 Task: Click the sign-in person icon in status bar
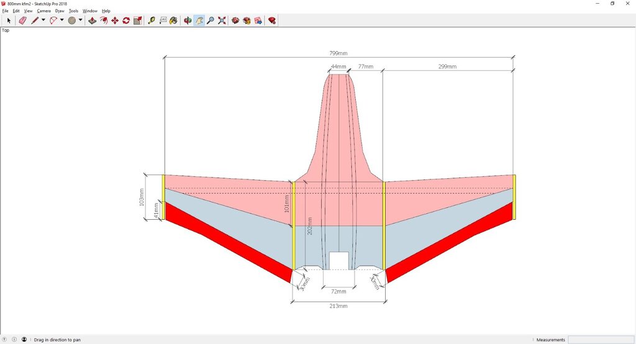point(24,340)
